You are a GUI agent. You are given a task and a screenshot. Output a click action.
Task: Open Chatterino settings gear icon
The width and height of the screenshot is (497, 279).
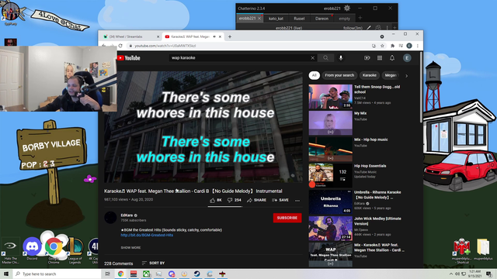click(x=347, y=9)
